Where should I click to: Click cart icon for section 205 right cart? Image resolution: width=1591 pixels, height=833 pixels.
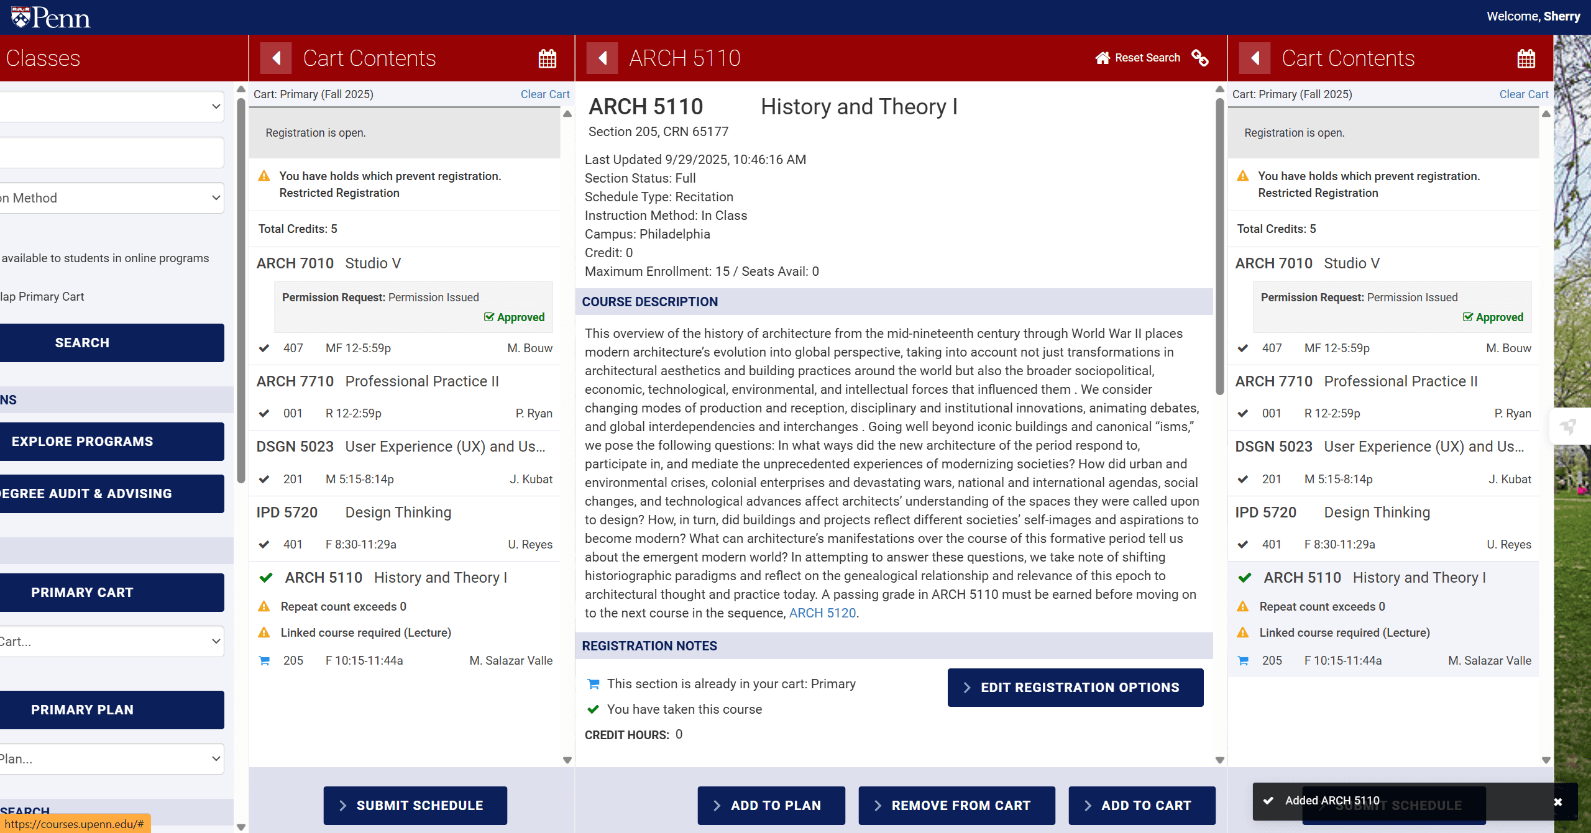(x=1243, y=661)
